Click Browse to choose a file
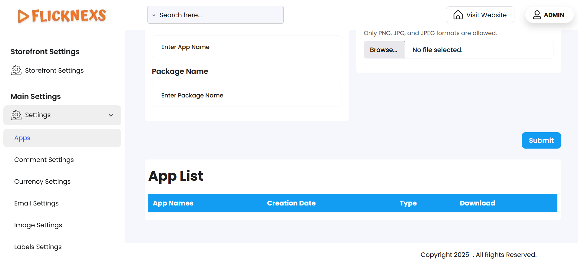Image resolution: width=578 pixels, height=266 pixels. tap(384, 50)
